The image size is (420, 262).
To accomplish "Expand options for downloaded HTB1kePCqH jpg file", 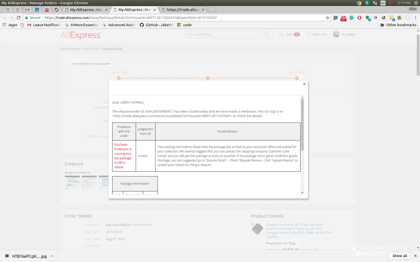I will tap(52, 256).
